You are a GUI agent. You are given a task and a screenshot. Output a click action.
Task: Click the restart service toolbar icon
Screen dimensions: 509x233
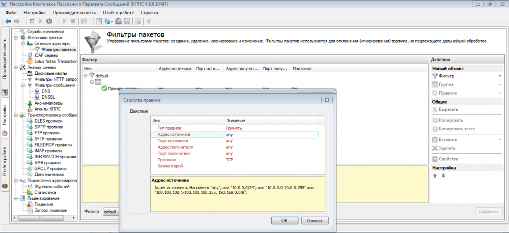click(x=49, y=21)
